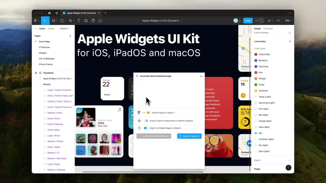Go to the Figma home icon
Viewport: 326px width, 183px height.
click(49, 13)
